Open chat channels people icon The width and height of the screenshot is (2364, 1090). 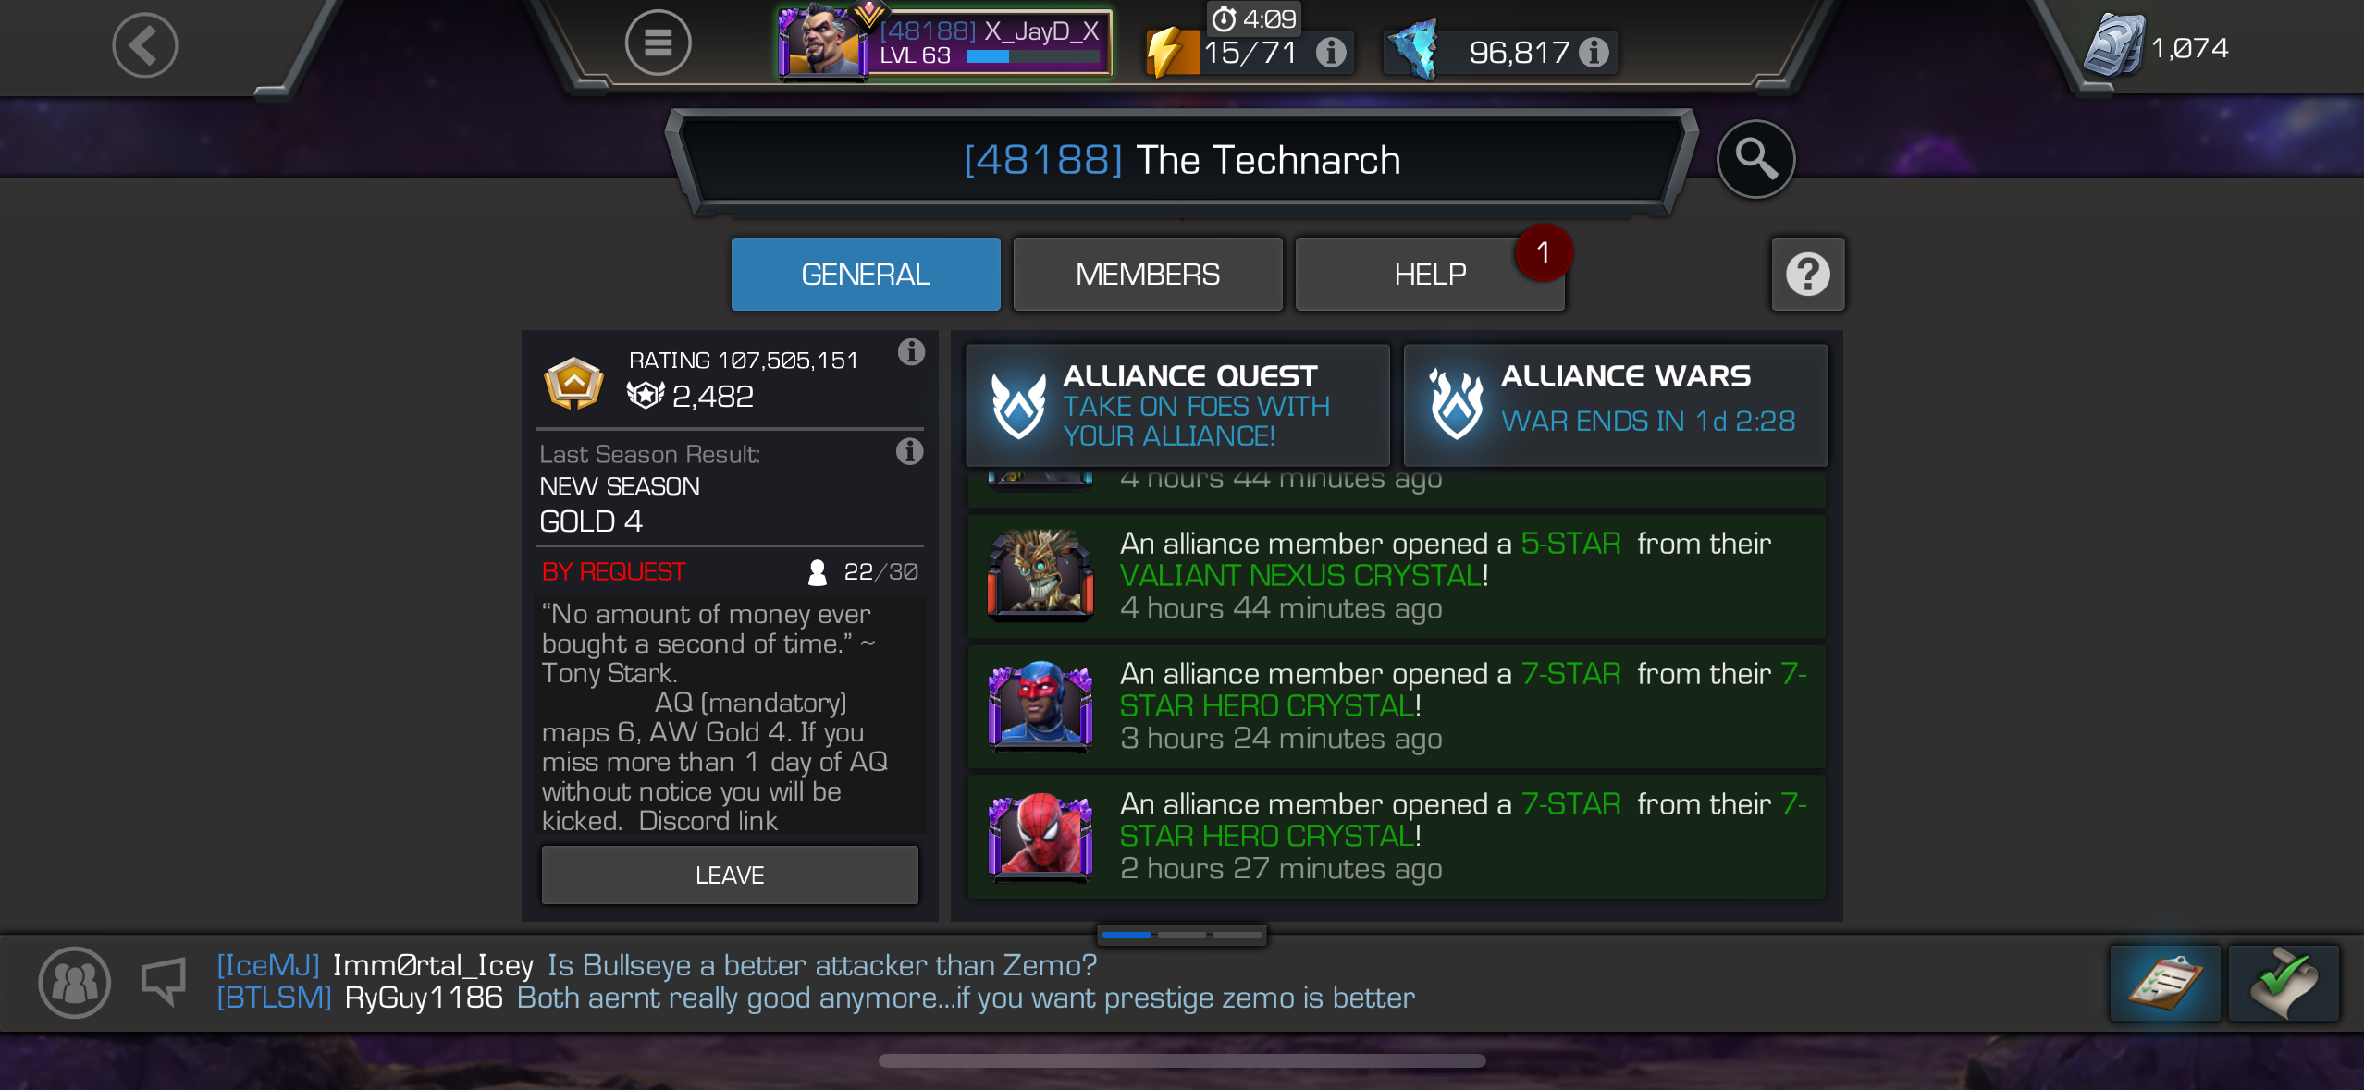coord(74,982)
